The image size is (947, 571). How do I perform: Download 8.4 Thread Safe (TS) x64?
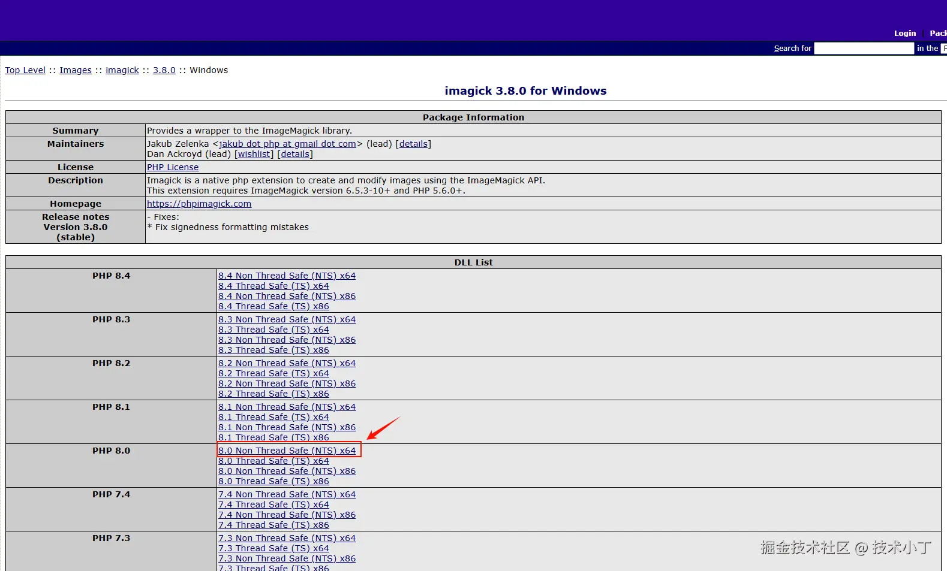pos(273,286)
